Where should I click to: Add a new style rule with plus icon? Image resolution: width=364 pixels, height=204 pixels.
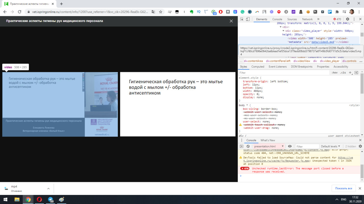[x=350, y=73]
